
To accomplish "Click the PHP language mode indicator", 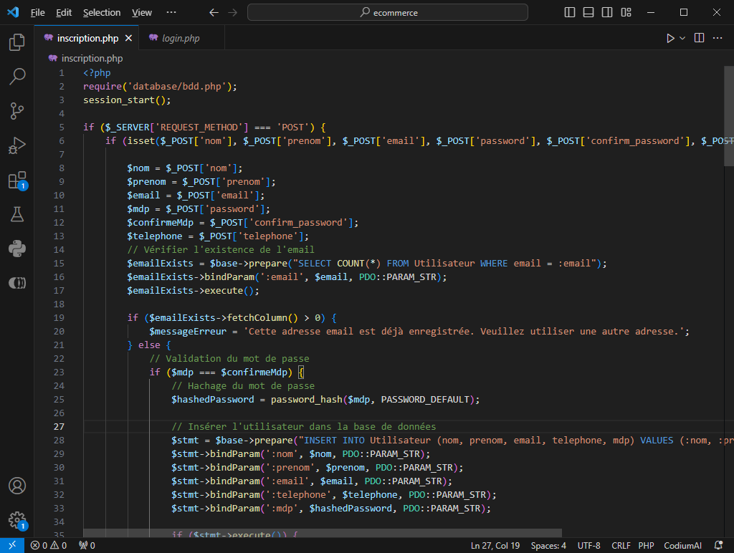I will point(646,546).
